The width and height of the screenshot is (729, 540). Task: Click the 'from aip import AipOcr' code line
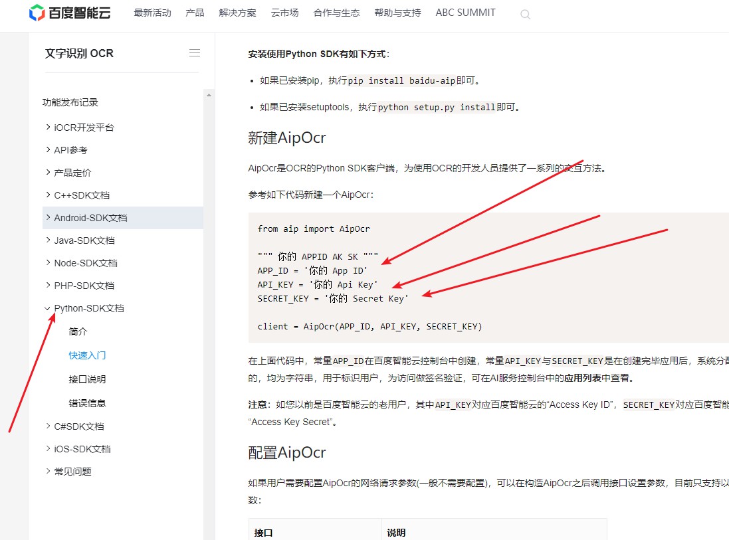pos(314,228)
